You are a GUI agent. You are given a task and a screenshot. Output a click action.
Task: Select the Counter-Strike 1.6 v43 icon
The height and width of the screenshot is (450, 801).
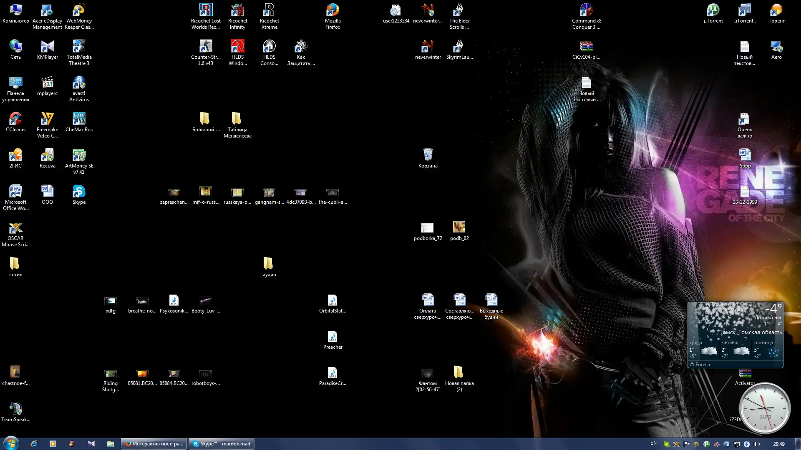tap(206, 47)
